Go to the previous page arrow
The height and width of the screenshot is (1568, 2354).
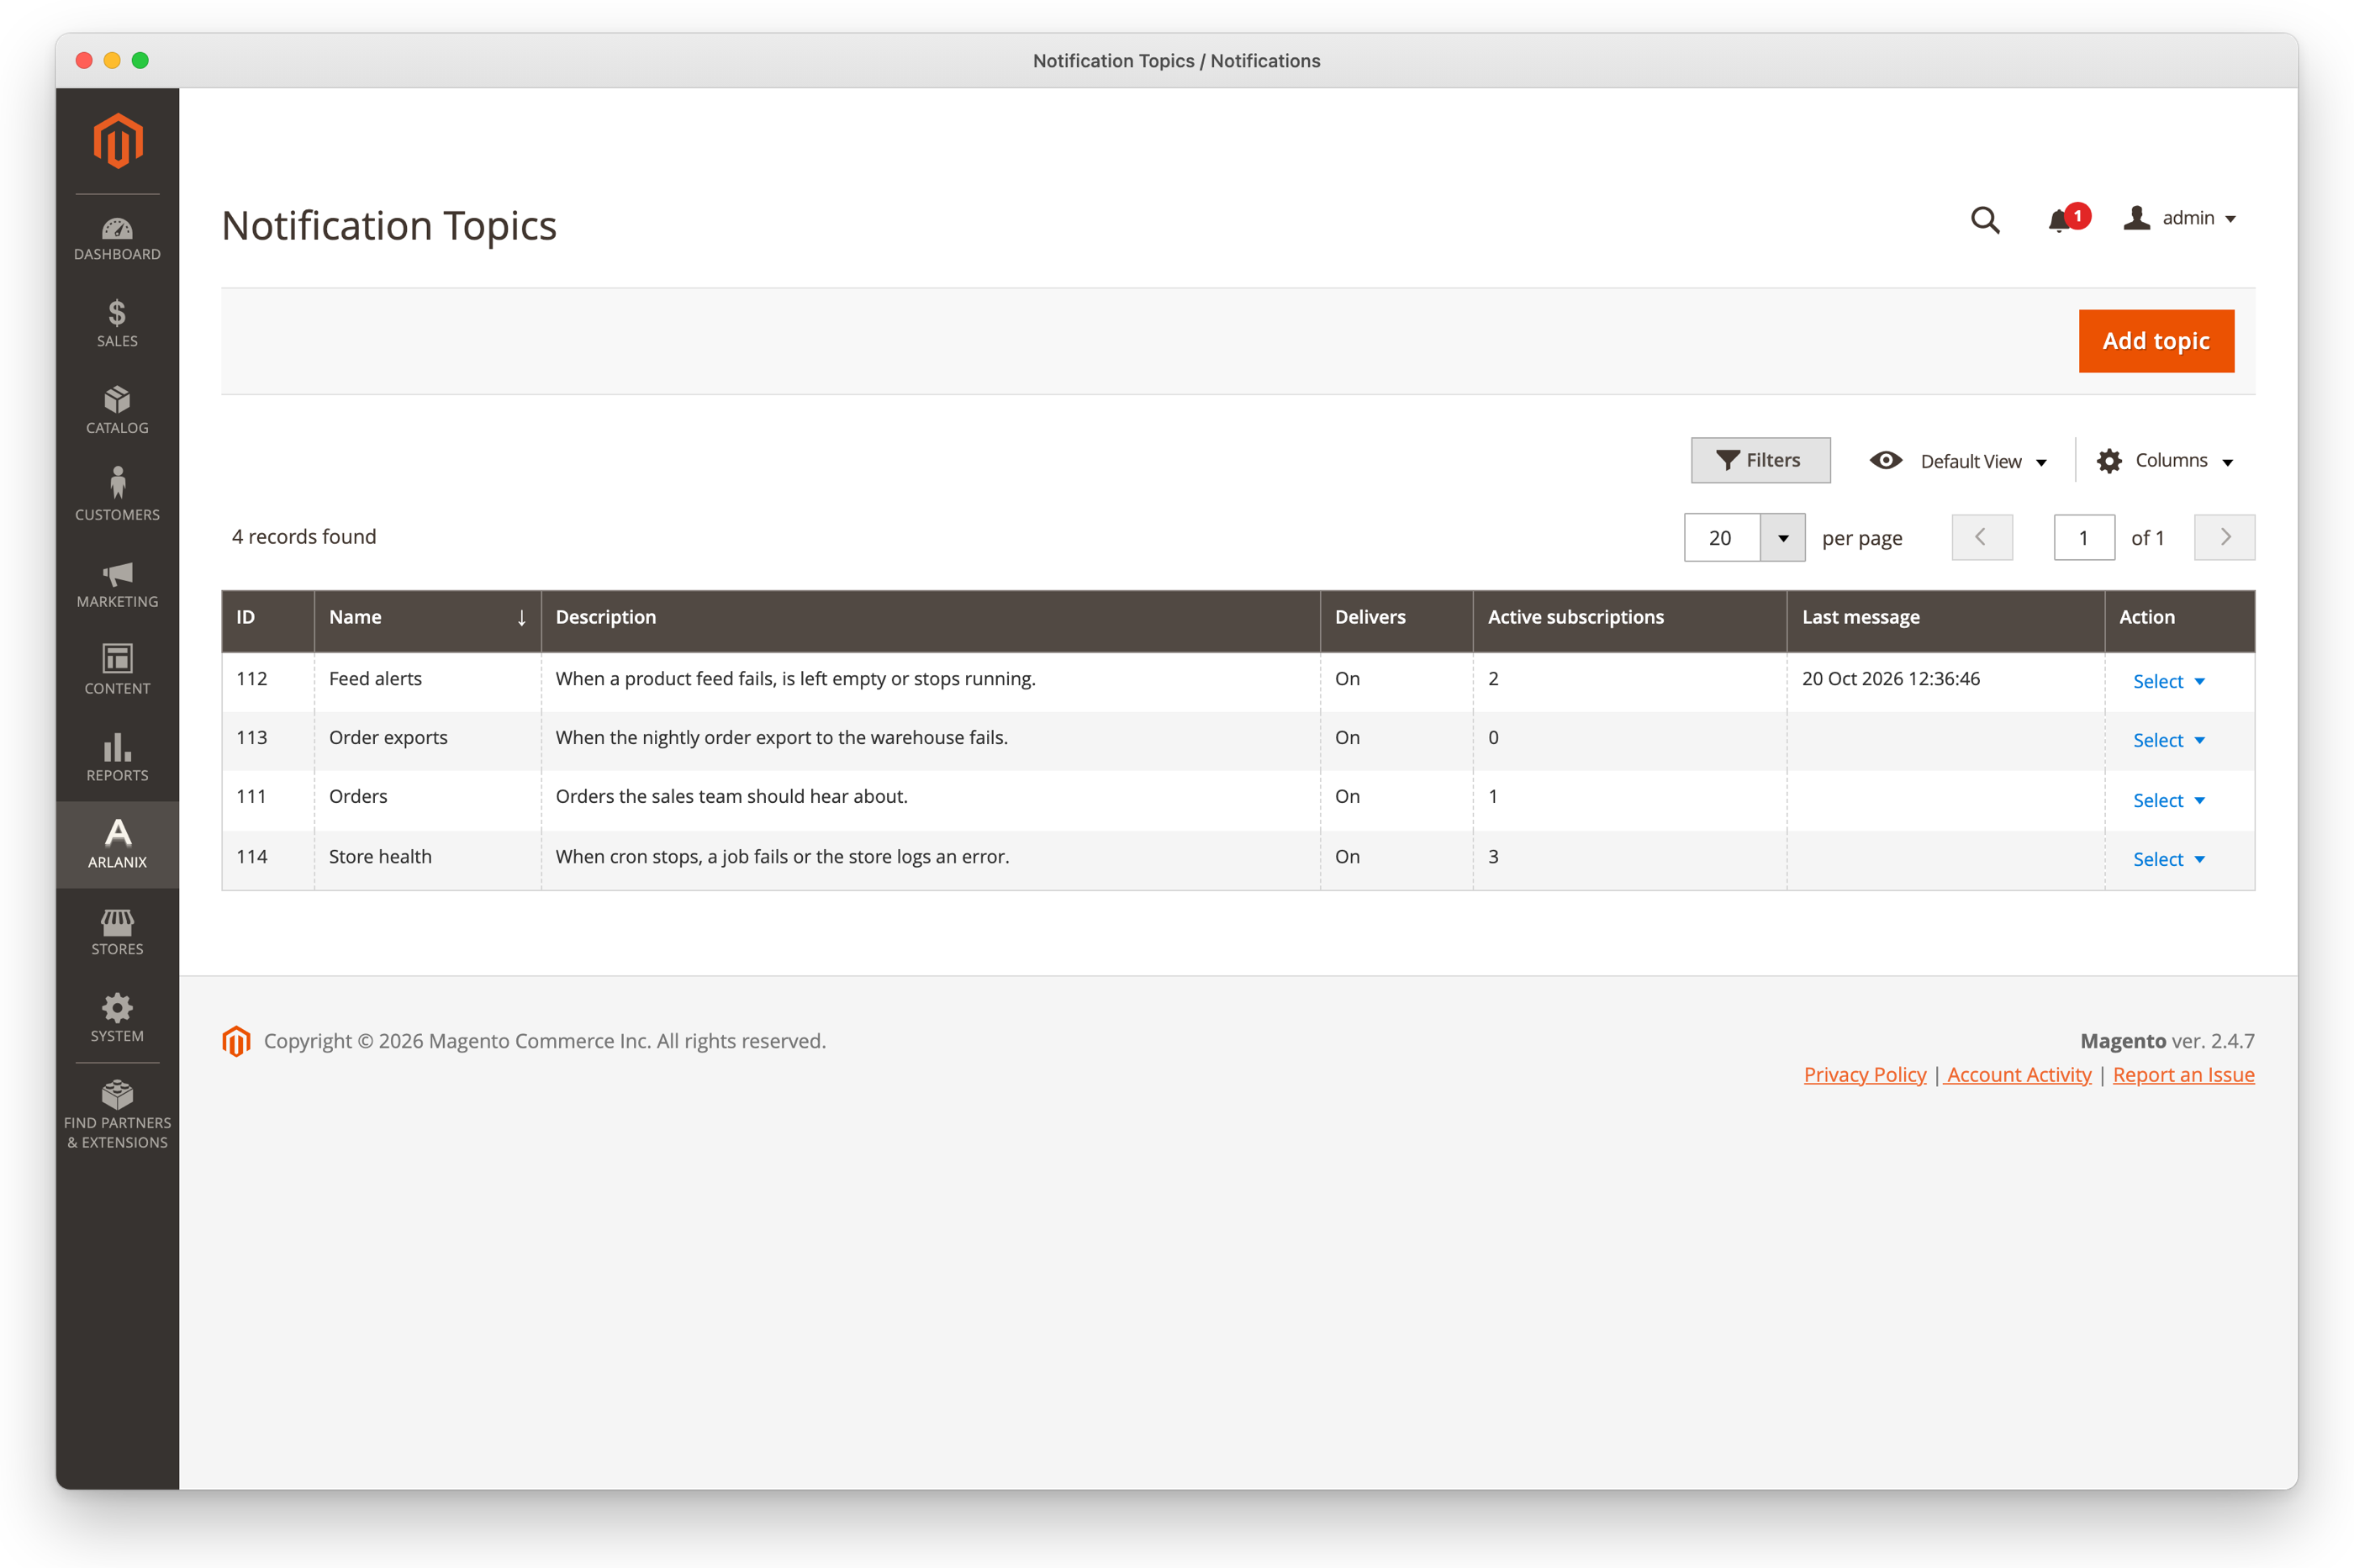[1982, 538]
